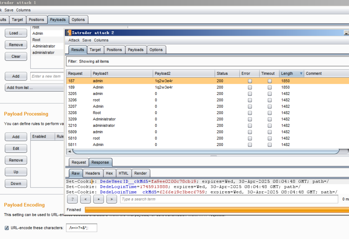Tick the Error checkbox for request 189

pyautogui.click(x=250, y=87)
